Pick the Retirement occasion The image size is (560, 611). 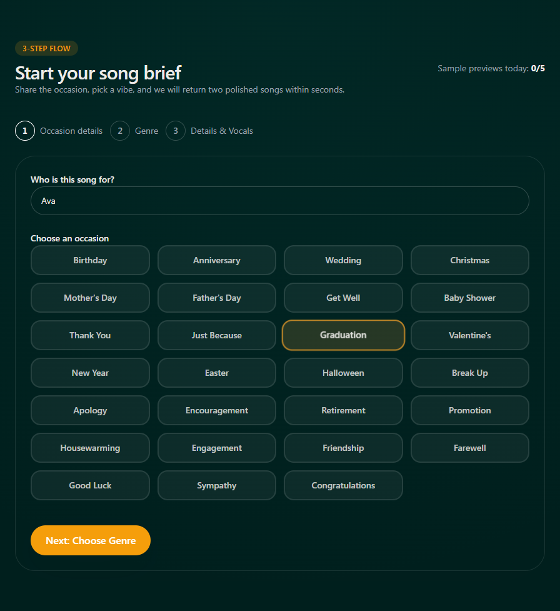click(x=343, y=410)
